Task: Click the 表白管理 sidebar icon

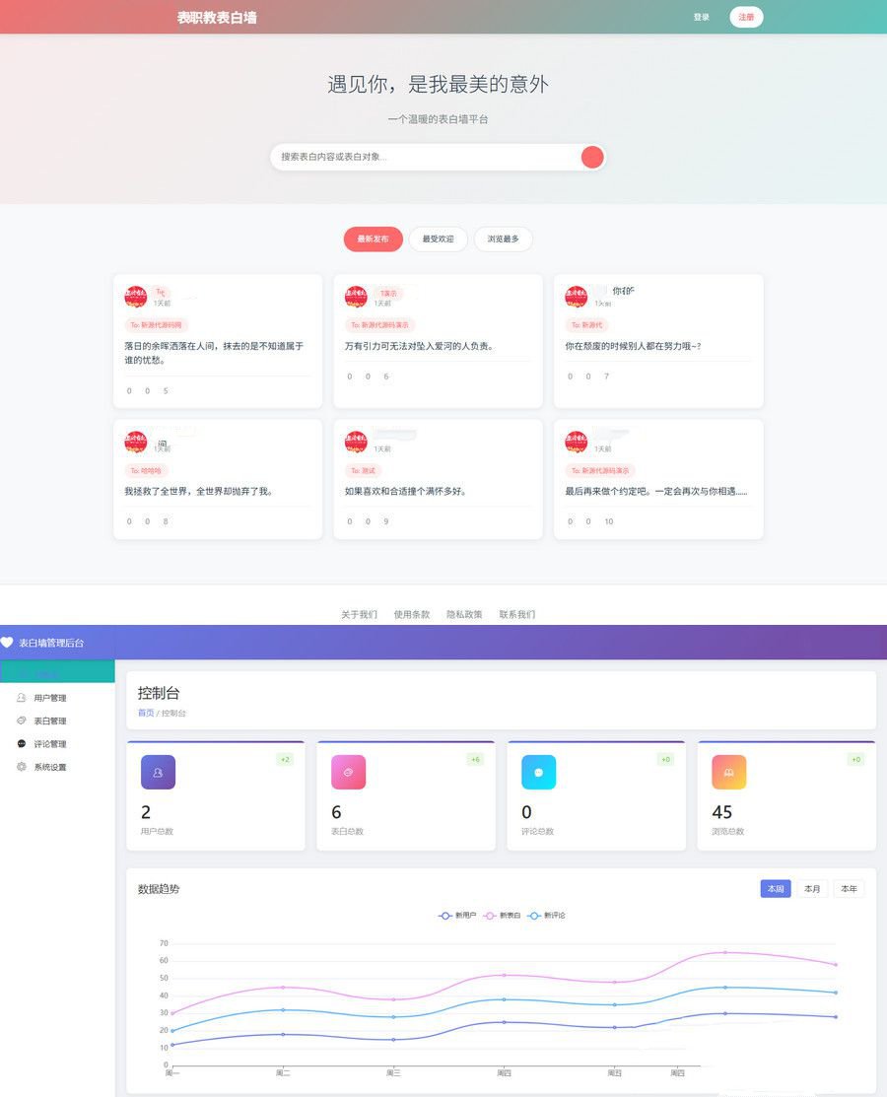Action: click(x=22, y=720)
